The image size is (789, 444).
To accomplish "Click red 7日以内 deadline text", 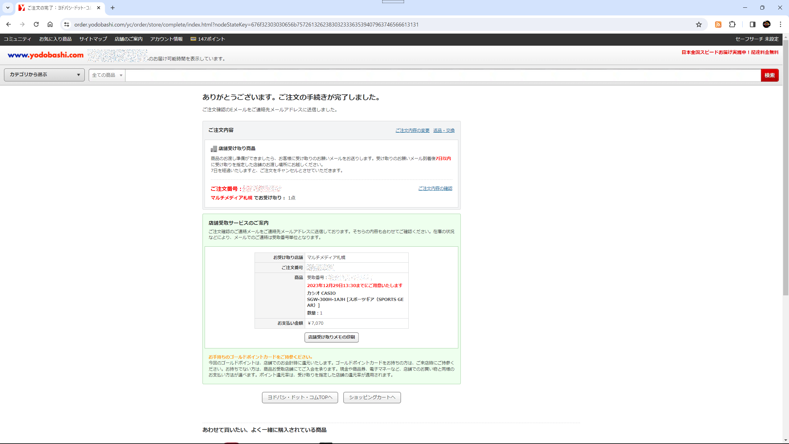I will click(x=443, y=158).
